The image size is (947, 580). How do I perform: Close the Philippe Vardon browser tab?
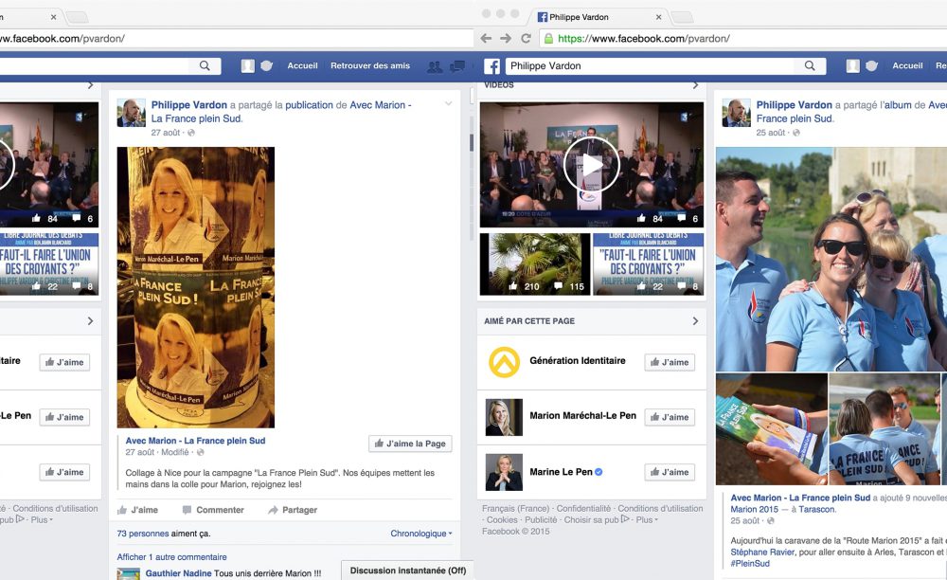pos(658,17)
